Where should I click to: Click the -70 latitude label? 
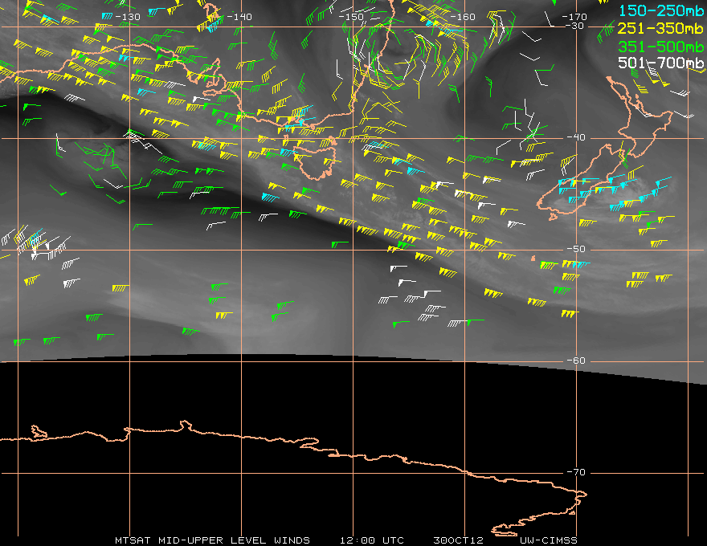pos(576,472)
